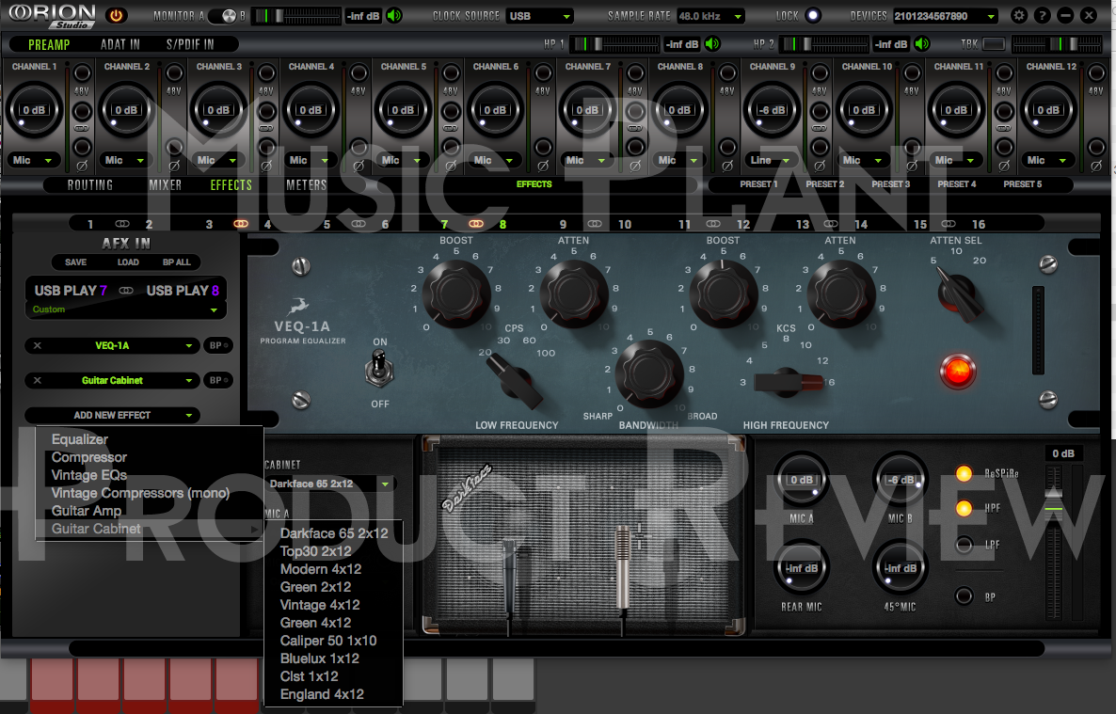Click the stereo link icon between 7 and 8
The width and height of the screenshot is (1116, 714).
[475, 224]
